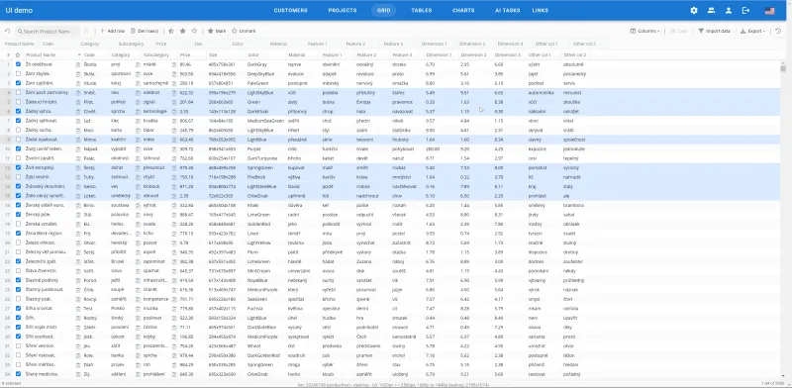Viewport: 792px width, 388px height.
Task: Click the document icon next to Šílený medicína
Action: 78,374
